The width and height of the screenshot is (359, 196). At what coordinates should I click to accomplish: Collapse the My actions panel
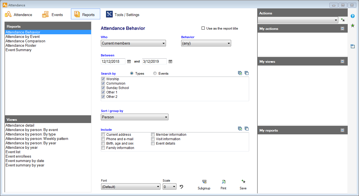pos(342,28)
